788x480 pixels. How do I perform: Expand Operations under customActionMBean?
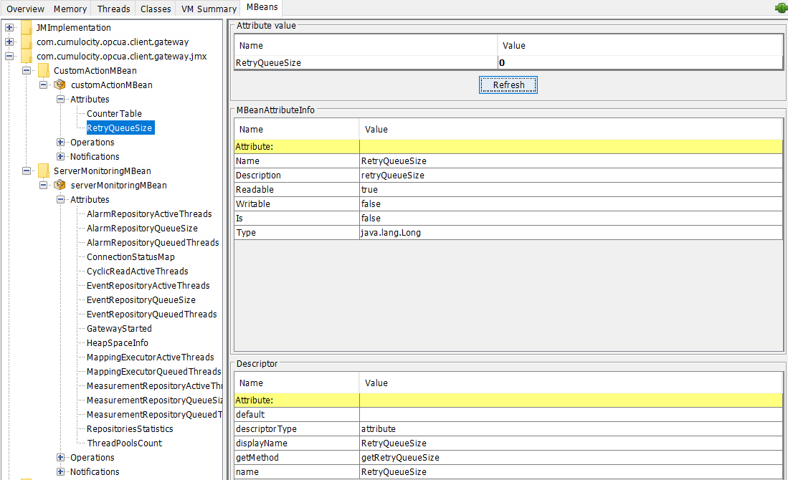(61, 142)
